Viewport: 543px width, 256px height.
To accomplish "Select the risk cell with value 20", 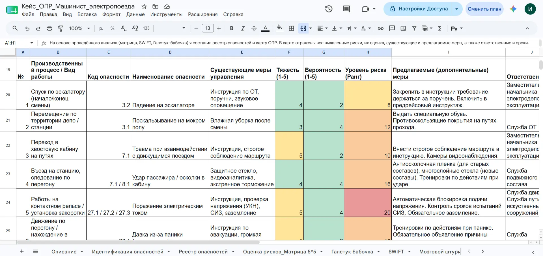I will (x=368, y=203).
